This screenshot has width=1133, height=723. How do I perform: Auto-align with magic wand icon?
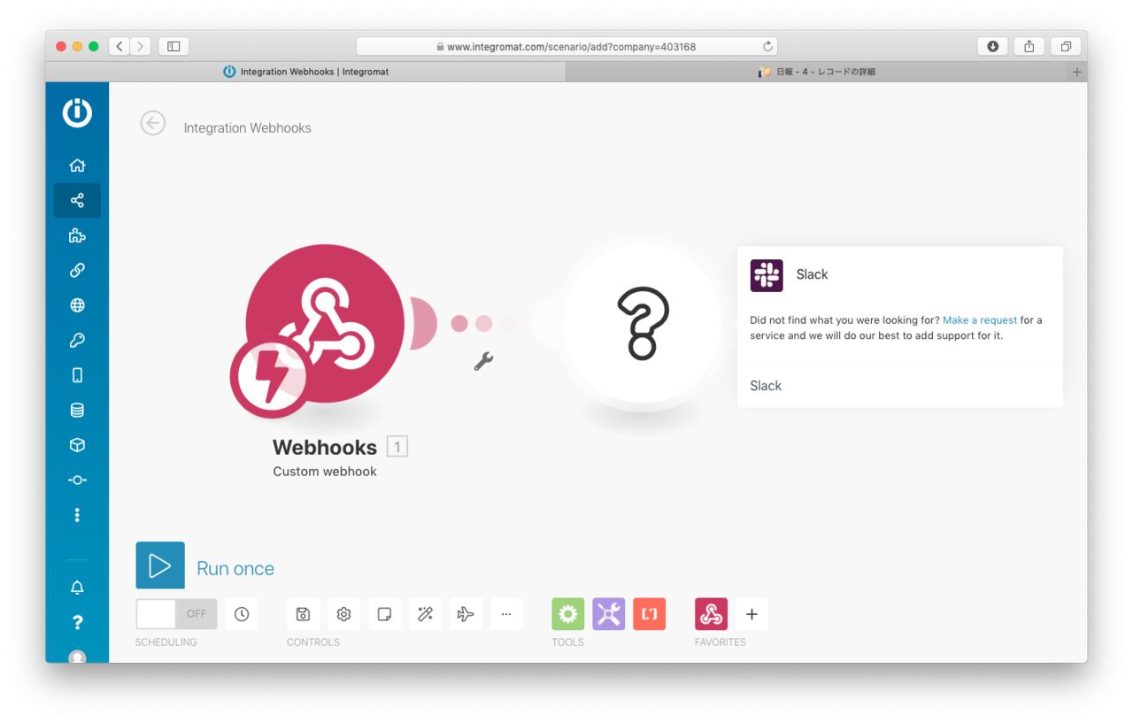[x=425, y=614]
